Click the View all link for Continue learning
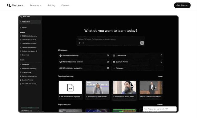 pos(160,76)
